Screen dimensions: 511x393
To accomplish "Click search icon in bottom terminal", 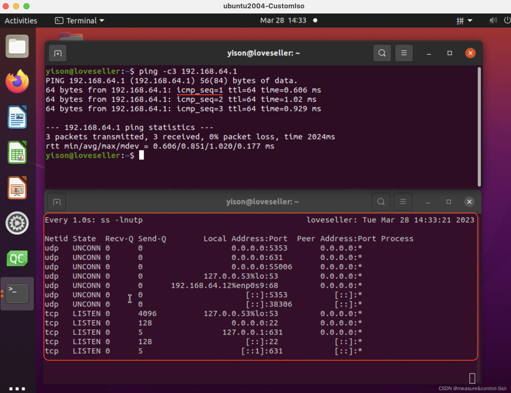I will (x=381, y=202).
